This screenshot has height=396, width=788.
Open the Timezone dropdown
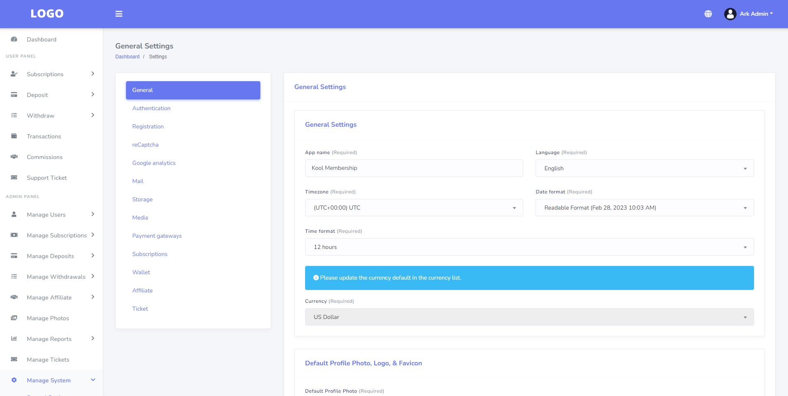[x=413, y=208]
